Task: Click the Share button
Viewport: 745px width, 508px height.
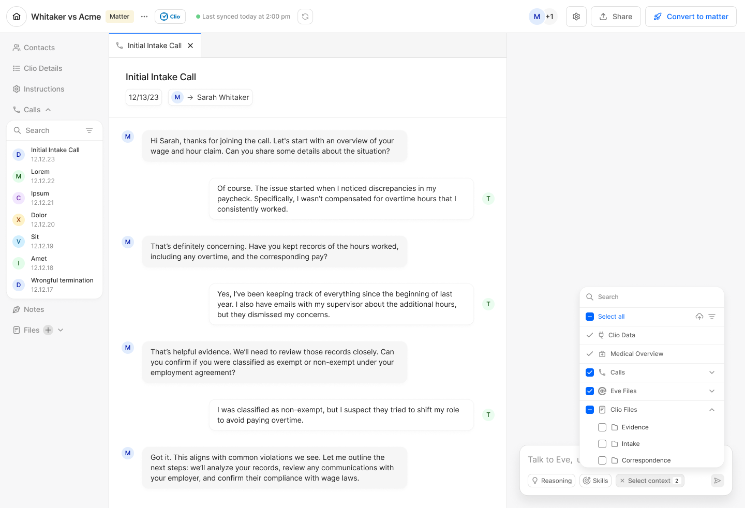Action: point(616,17)
